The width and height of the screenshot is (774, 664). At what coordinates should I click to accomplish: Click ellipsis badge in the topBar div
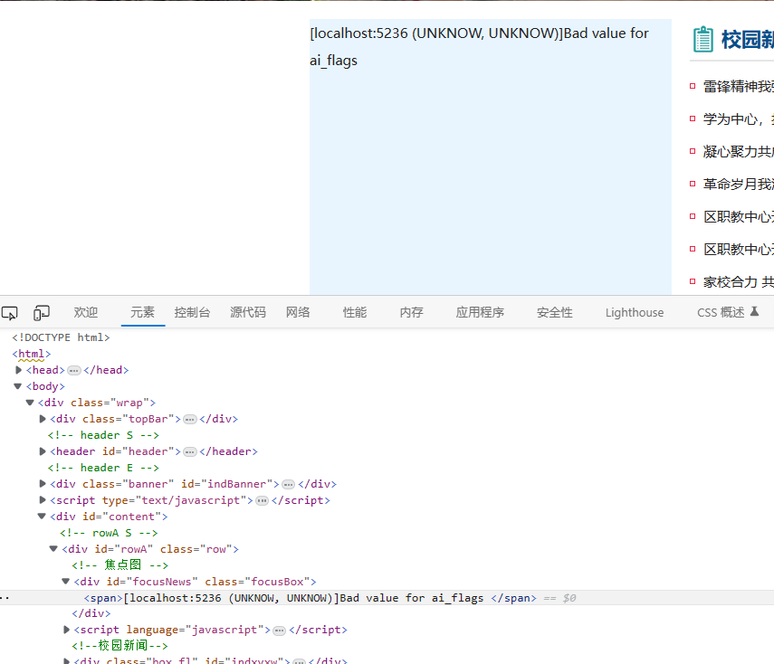click(190, 419)
